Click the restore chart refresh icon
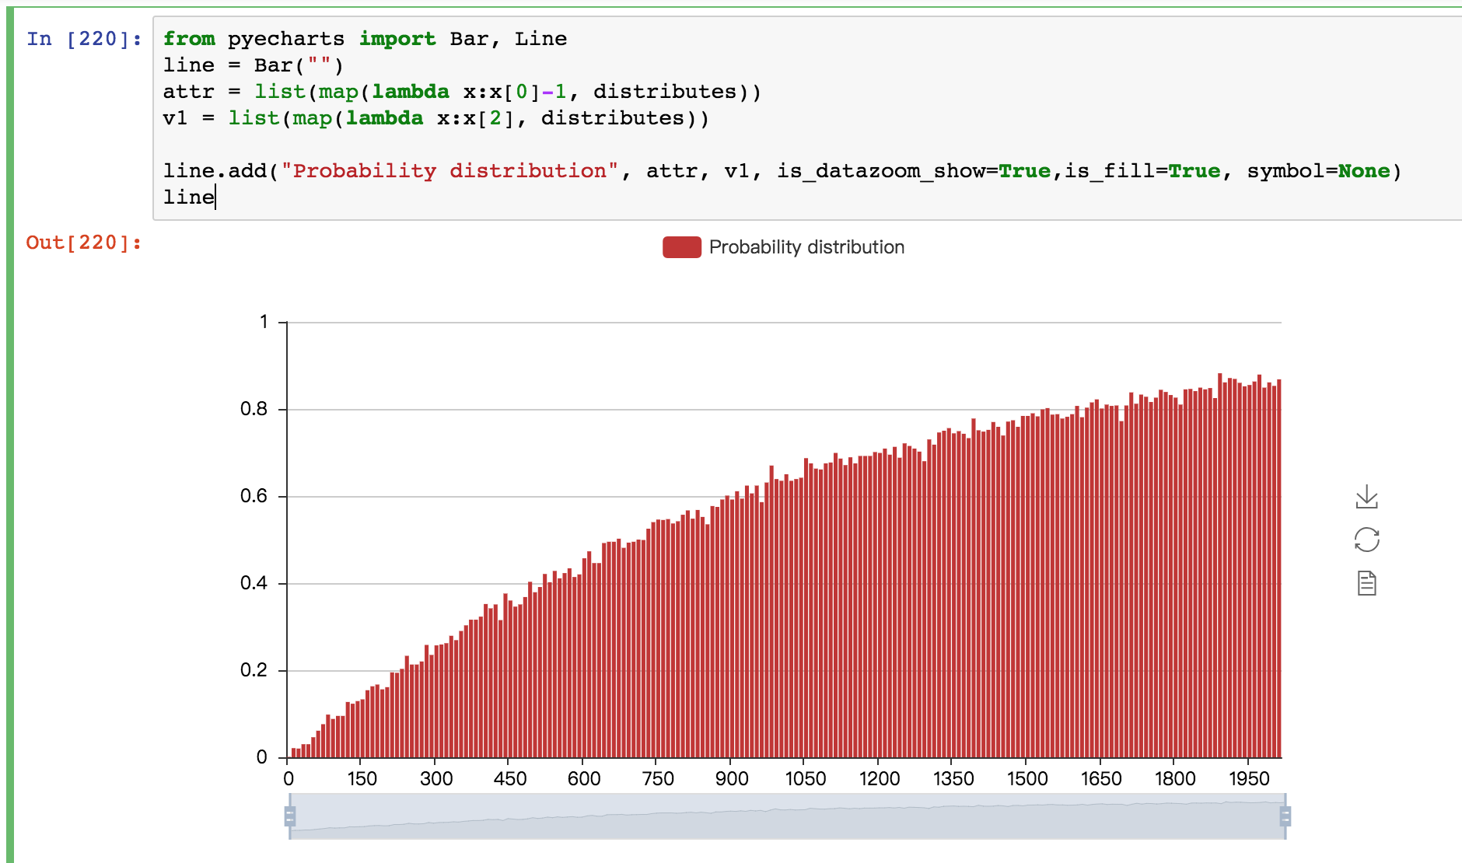 click(1366, 540)
